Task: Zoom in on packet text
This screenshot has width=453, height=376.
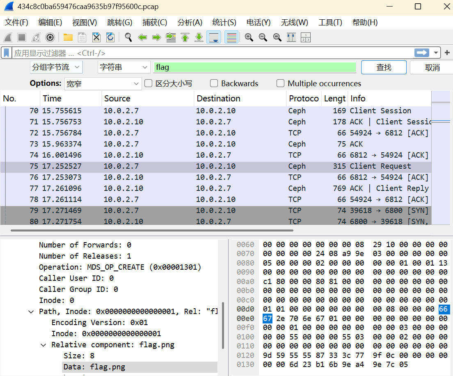Action: [x=249, y=38]
